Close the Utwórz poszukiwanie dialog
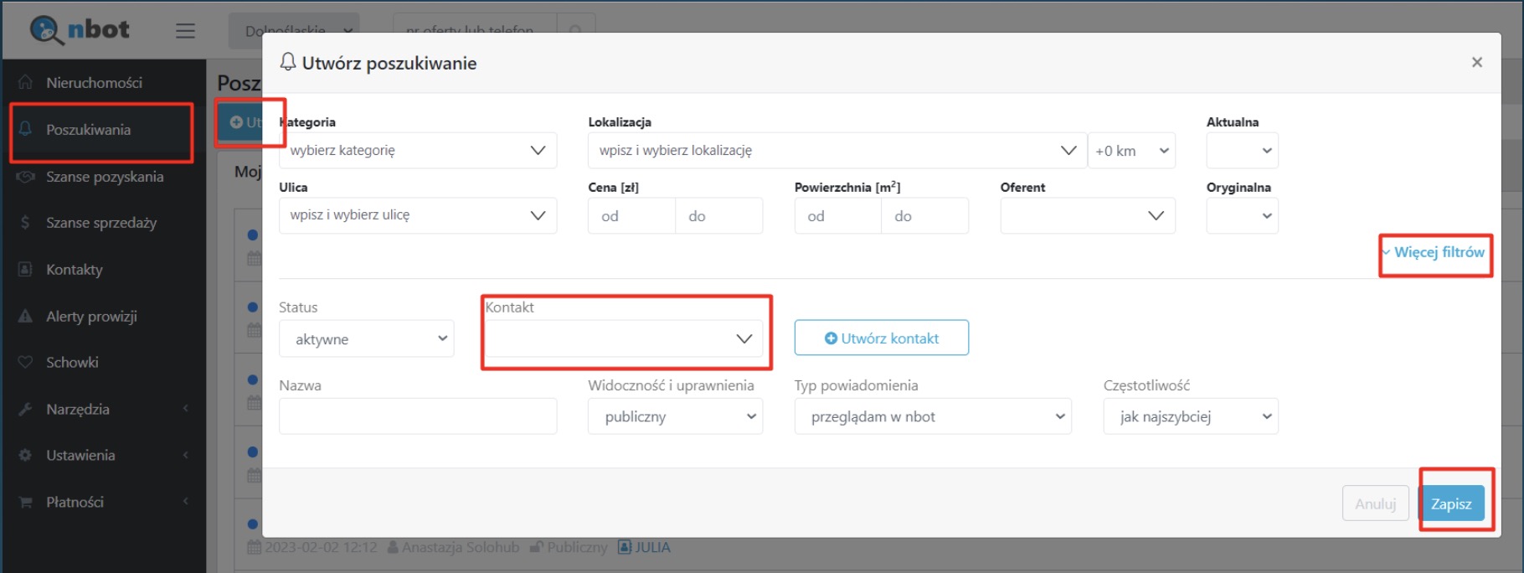Image resolution: width=1524 pixels, height=573 pixels. [1477, 63]
